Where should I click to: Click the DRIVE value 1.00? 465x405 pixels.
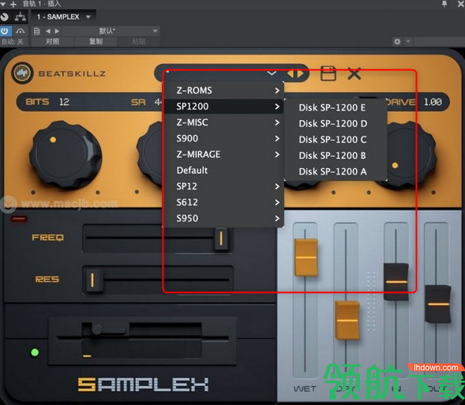[x=433, y=102]
